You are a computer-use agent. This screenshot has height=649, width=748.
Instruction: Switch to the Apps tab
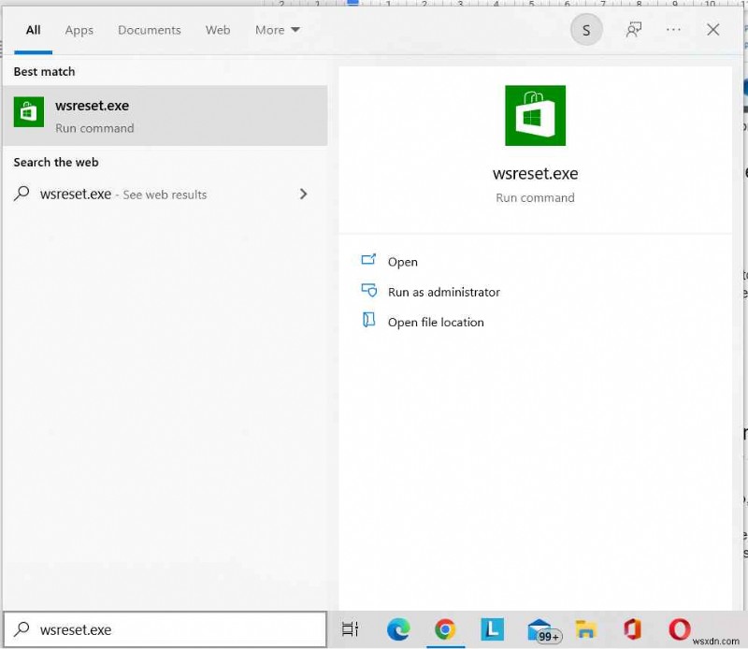(79, 29)
